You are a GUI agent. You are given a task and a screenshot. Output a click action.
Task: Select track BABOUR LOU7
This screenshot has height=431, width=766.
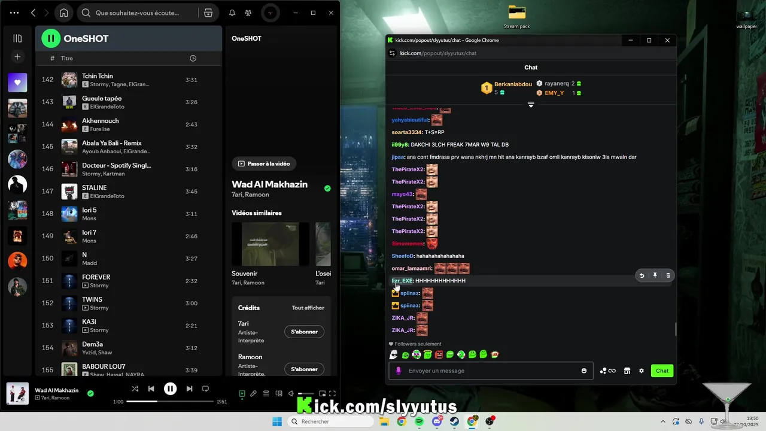pyautogui.click(x=129, y=370)
